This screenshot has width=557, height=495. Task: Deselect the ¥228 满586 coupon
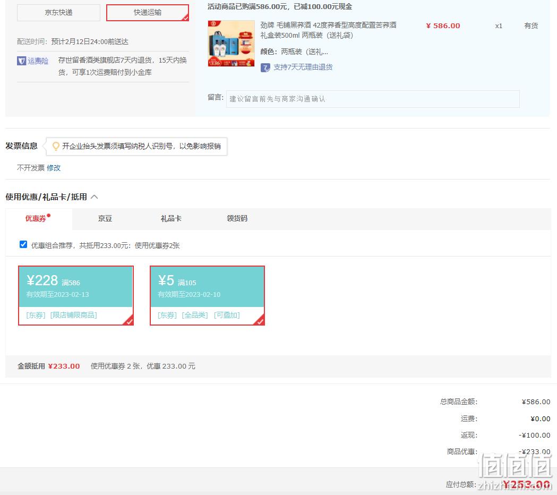pyautogui.click(x=76, y=295)
